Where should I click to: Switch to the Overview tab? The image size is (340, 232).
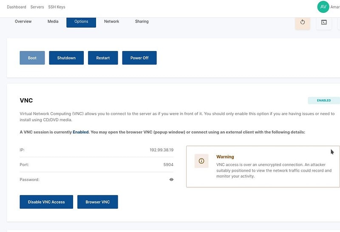point(23,22)
